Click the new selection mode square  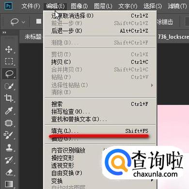[x=39, y=21]
